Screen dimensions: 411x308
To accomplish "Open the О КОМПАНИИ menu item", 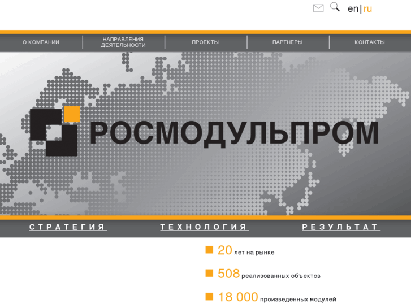I will tap(41, 42).
